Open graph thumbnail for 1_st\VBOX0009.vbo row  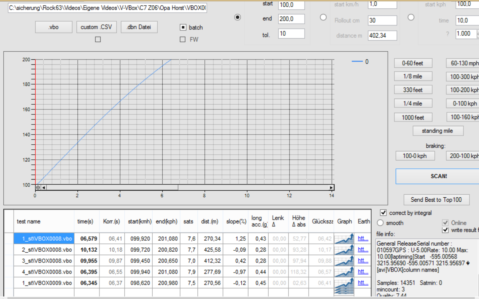coord(344,284)
